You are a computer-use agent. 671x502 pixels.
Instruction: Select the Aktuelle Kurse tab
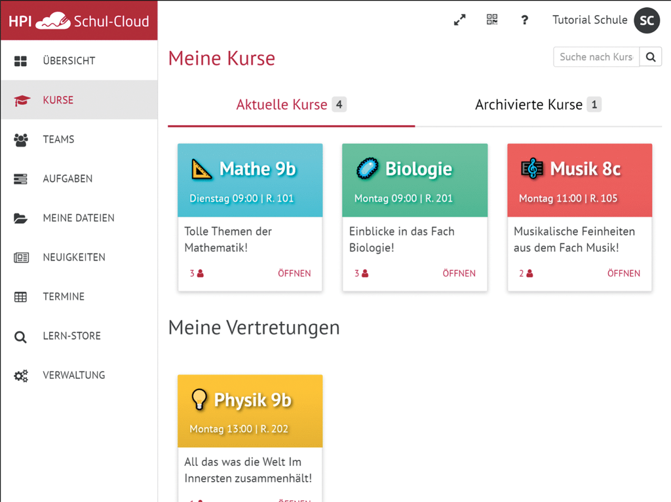pyautogui.click(x=291, y=104)
